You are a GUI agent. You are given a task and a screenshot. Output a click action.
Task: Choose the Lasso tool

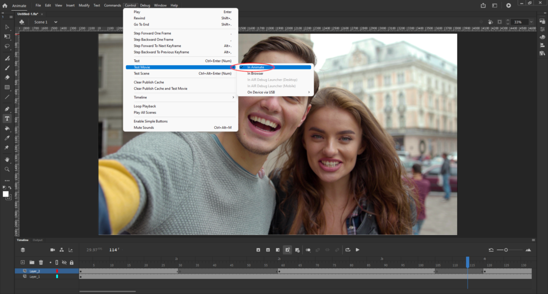coord(7,46)
